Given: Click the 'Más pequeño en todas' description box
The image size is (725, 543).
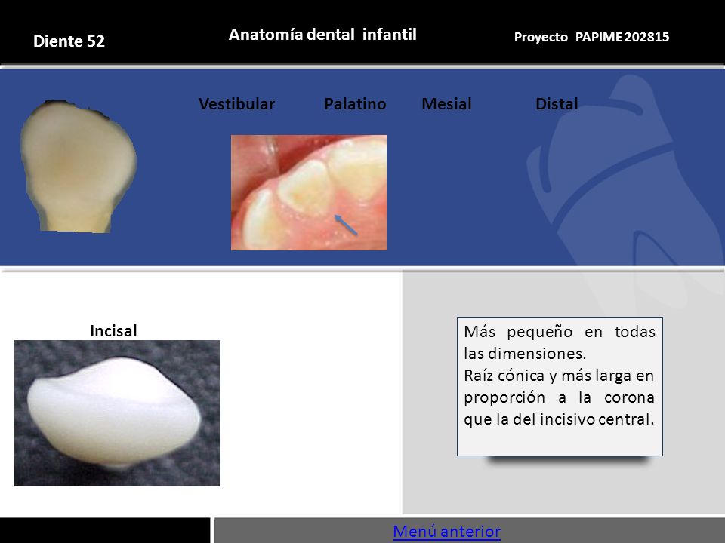Looking at the screenshot, I should pos(560,386).
